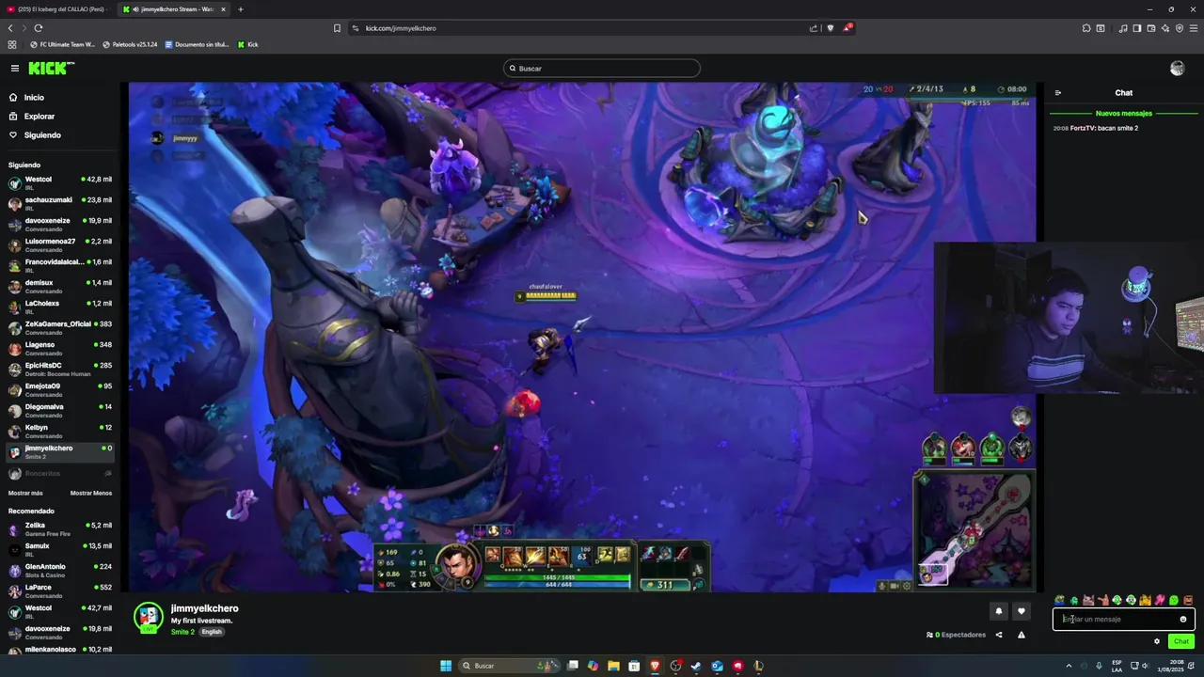Show hidden system tray icons chevron
This screenshot has height=677, width=1204.
[x=1069, y=666]
